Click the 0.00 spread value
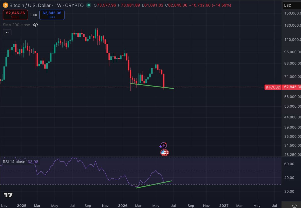This screenshot has height=208, width=301. (34, 15)
